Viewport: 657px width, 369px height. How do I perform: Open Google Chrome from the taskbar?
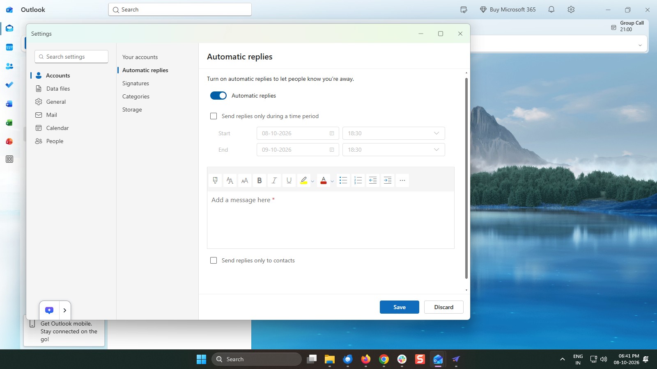pos(384,359)
